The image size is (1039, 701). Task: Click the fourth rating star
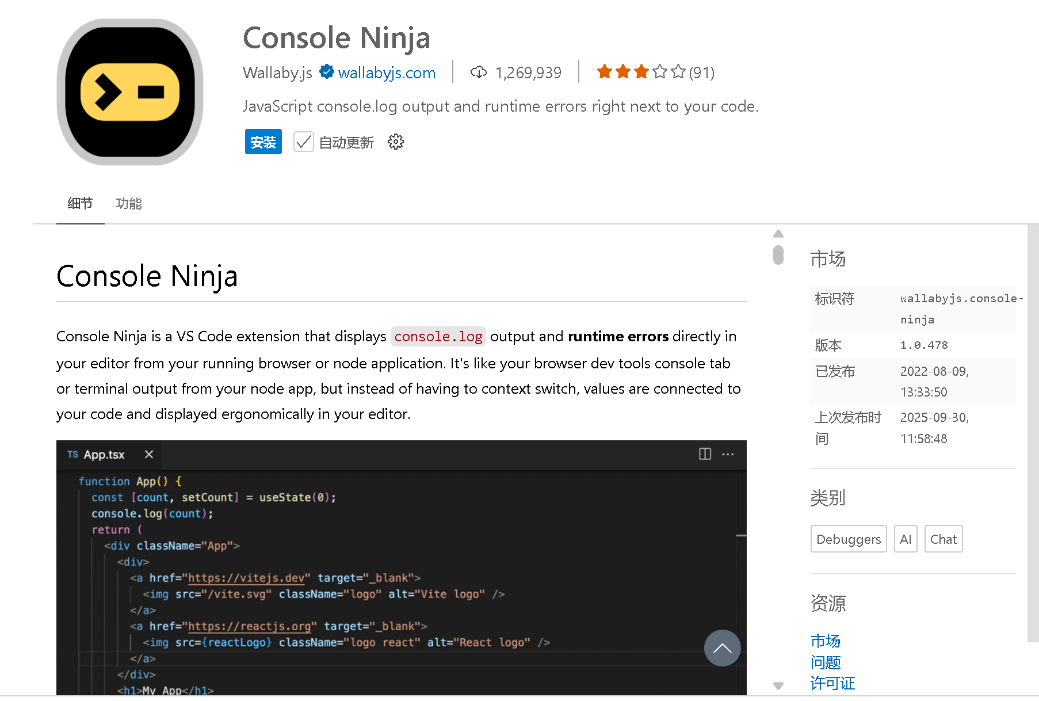pyautogui.click(x=659, y=71)
